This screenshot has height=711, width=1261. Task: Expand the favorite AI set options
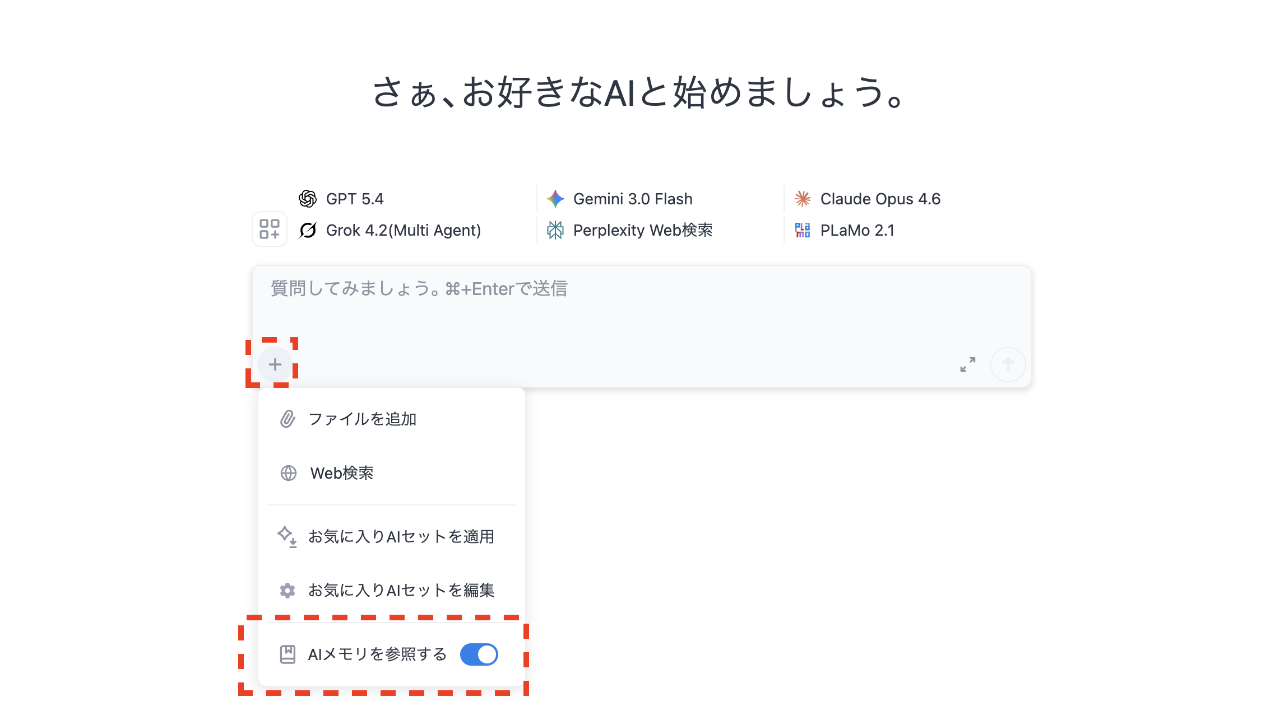click(x=402, y=536)
